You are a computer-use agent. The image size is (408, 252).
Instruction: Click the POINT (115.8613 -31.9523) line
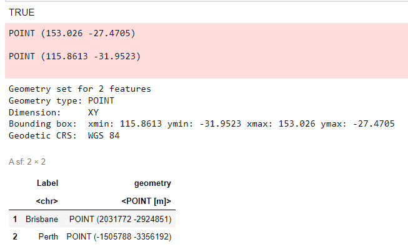[x=75, y=57]
